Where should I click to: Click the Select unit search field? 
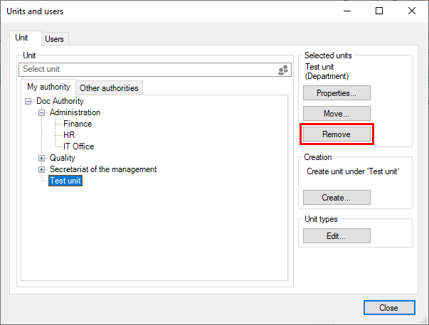[146, 70]
